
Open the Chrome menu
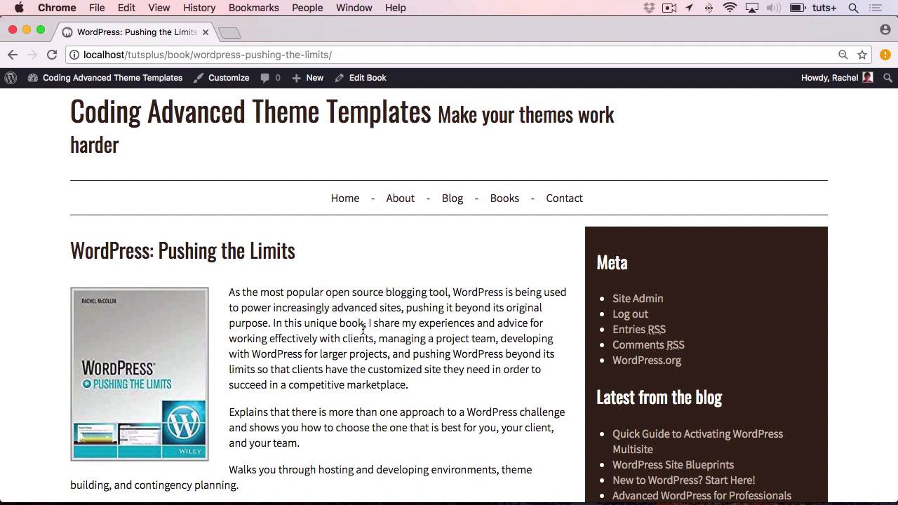tap(57, 8)
